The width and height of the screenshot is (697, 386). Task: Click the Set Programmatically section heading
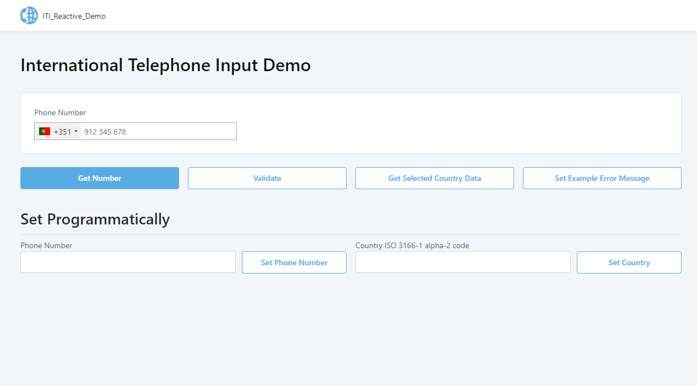pos(95,219)
